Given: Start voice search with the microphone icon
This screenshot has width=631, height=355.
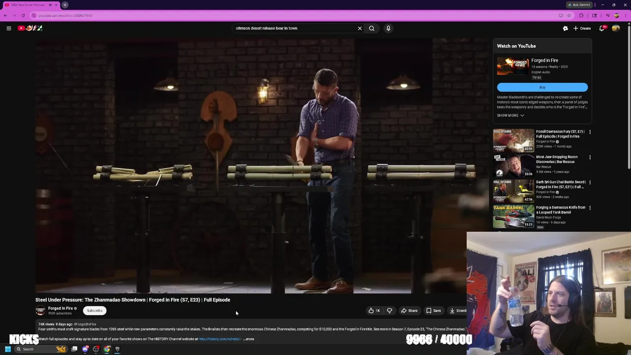Looking at the screenshot, I should click(x=388, y=28).
